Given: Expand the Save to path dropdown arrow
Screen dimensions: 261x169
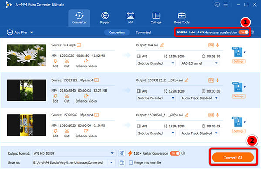Looking at the screenshot, I should coord(111,162).
